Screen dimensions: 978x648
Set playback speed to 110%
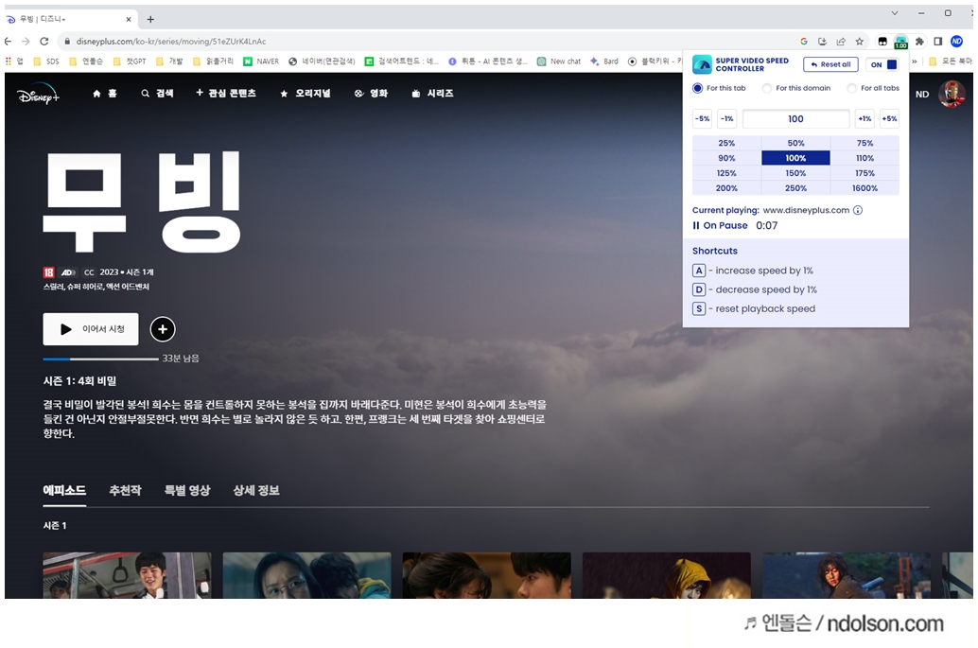tap(865, 158)
